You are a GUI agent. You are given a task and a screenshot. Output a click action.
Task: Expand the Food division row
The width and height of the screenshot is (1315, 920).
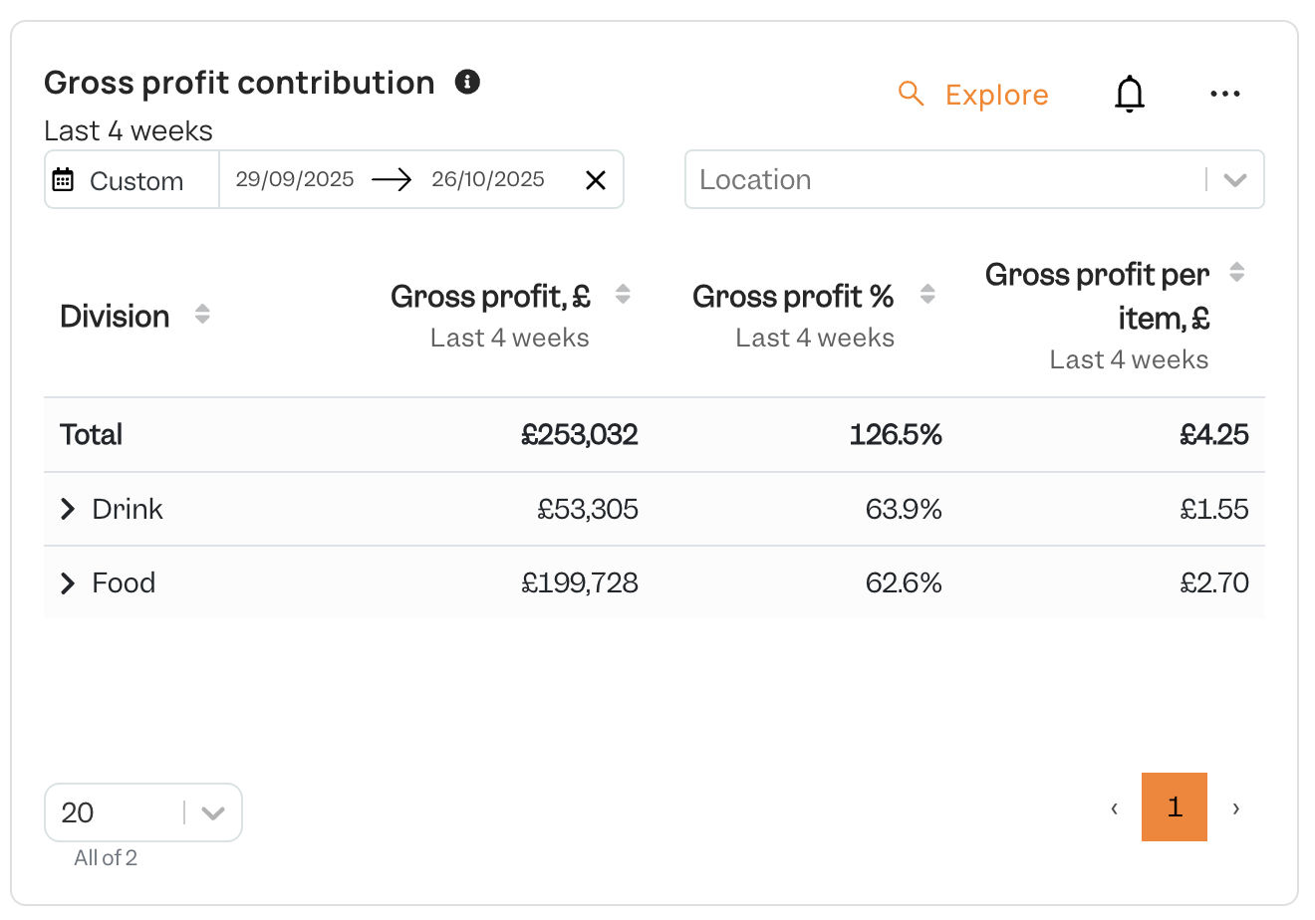point(67,582)
